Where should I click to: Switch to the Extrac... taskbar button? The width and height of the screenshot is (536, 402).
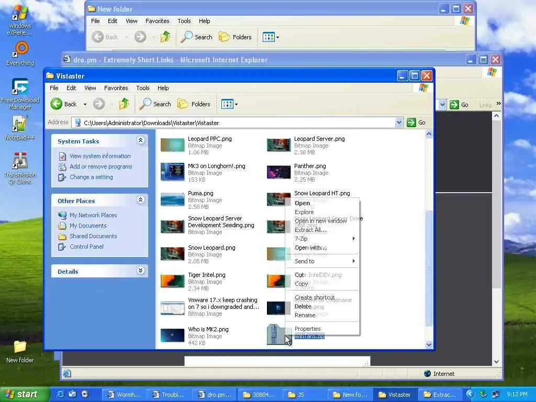[x=441, y=395]
